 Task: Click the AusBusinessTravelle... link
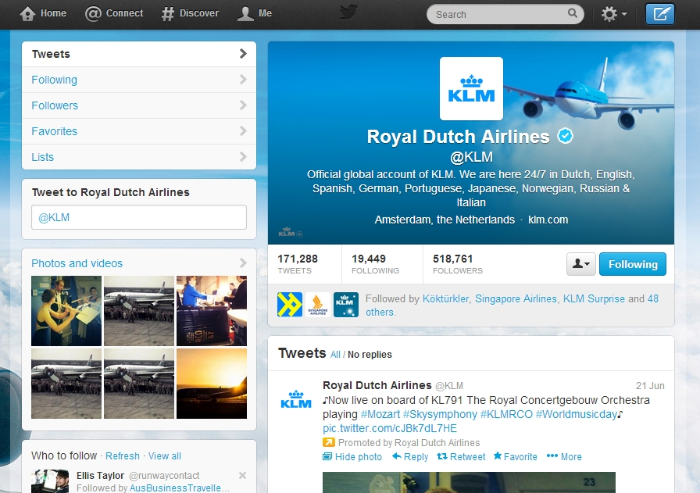pyautogui.click(x=180, y=488)
